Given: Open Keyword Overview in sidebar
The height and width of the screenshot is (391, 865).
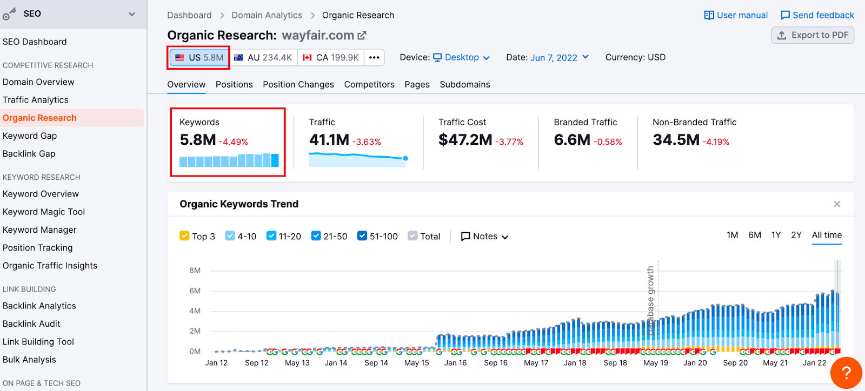Looking at the screenshot, I should [41, 194].
